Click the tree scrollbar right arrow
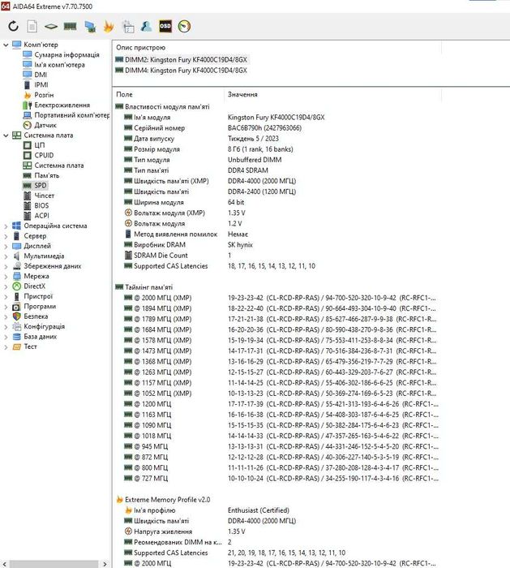510x568 pixels. click(x=105, y=564)
